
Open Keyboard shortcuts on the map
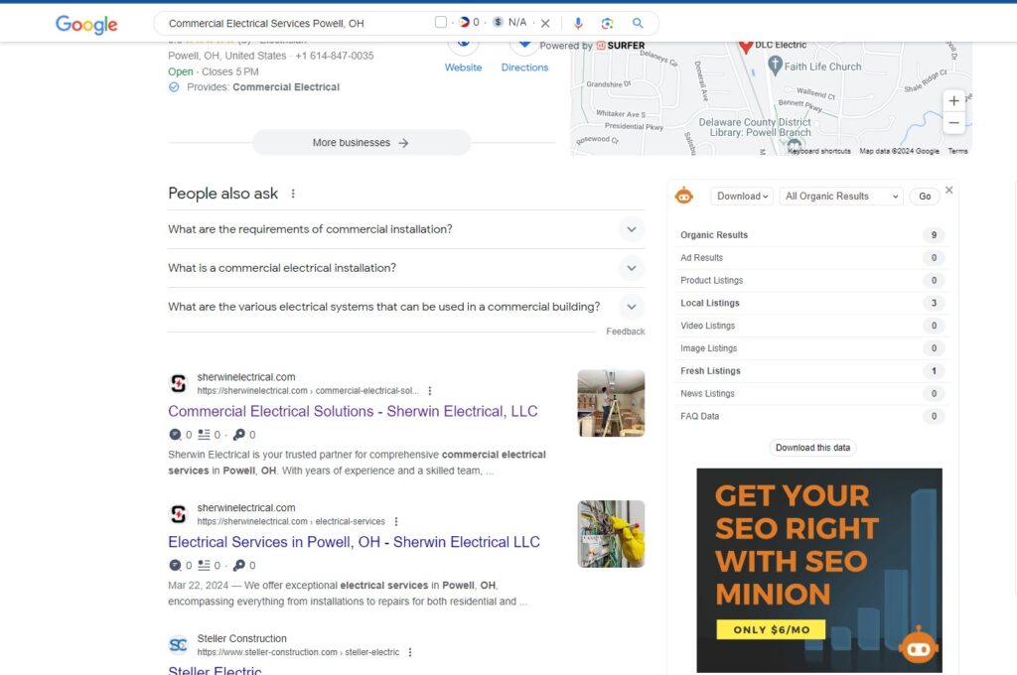click(x=818, y=151)
